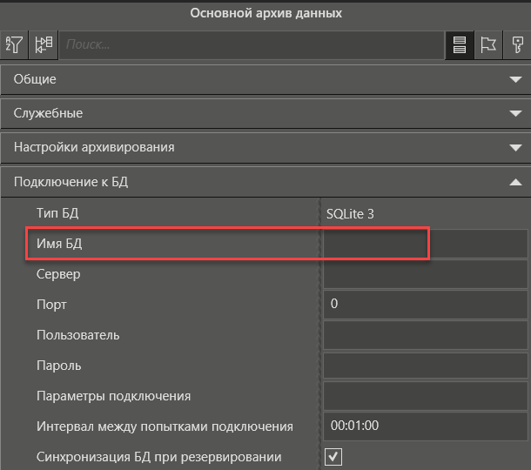Click the Порт value field
The image size is (531, 470).
pyautogui.click(x=426, y=304)
